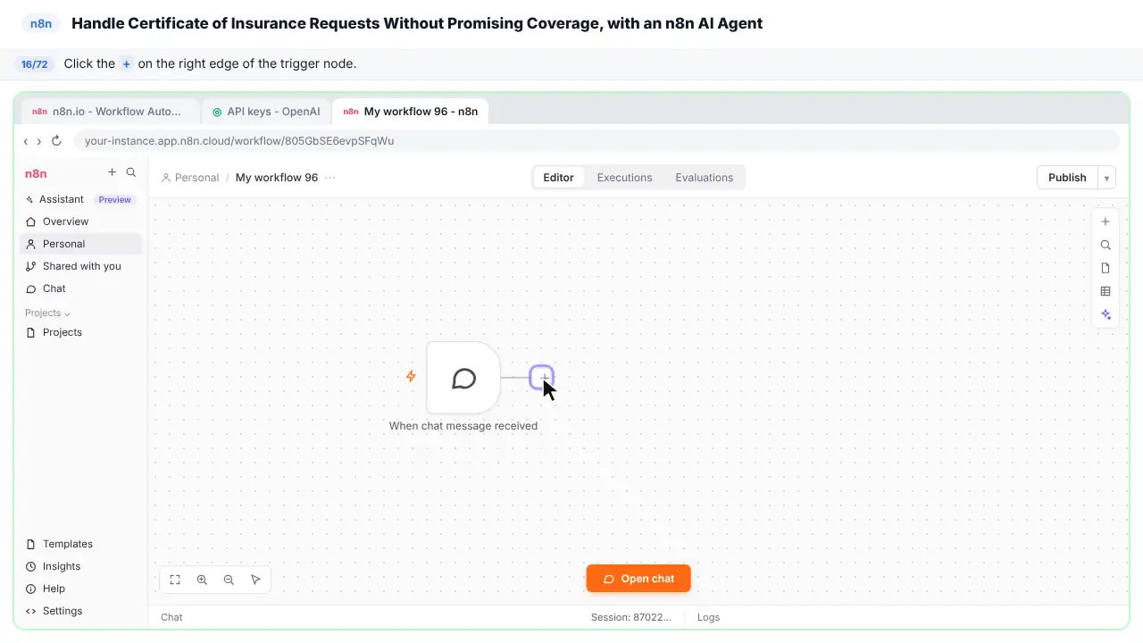Fit workflow to view with the frame icon
This screenshot has width=1143, height=643.
tap(175, 580)
